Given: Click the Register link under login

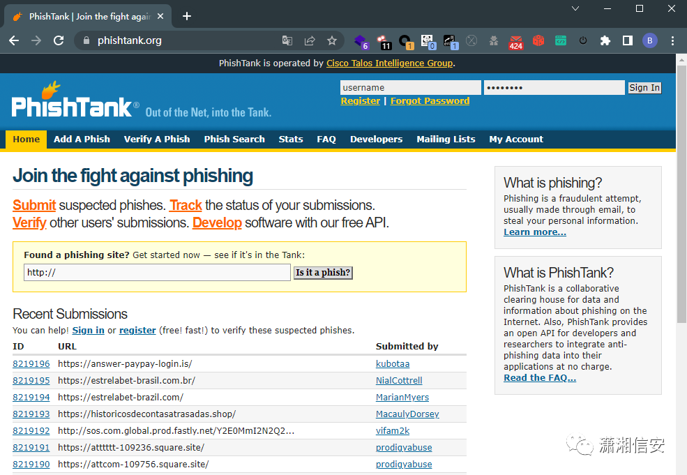Looking at the screenshot, I should coord(360,100).
